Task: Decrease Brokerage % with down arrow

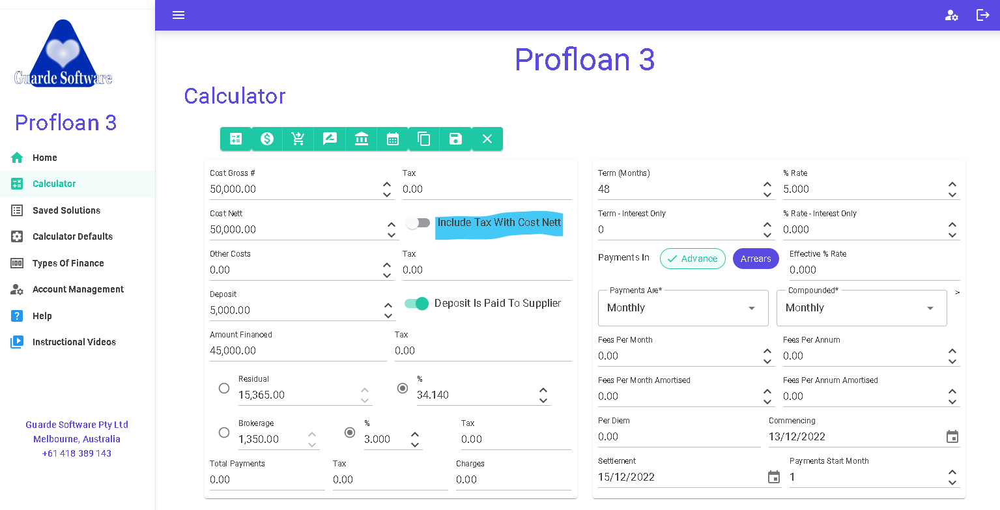Action: pos(415,445)
